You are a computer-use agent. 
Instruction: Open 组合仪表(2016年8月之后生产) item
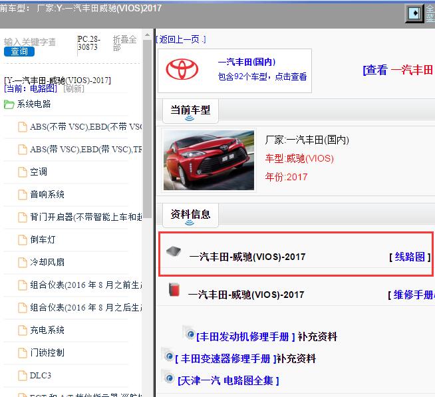pos(86,307)
